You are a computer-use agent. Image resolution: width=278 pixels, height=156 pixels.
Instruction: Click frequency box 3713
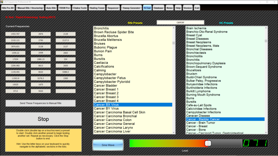(15, 91)
